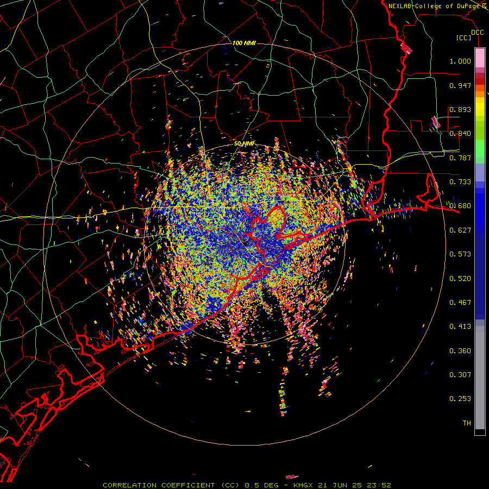Click the 0.947 scale value

[x=460, y=85]
